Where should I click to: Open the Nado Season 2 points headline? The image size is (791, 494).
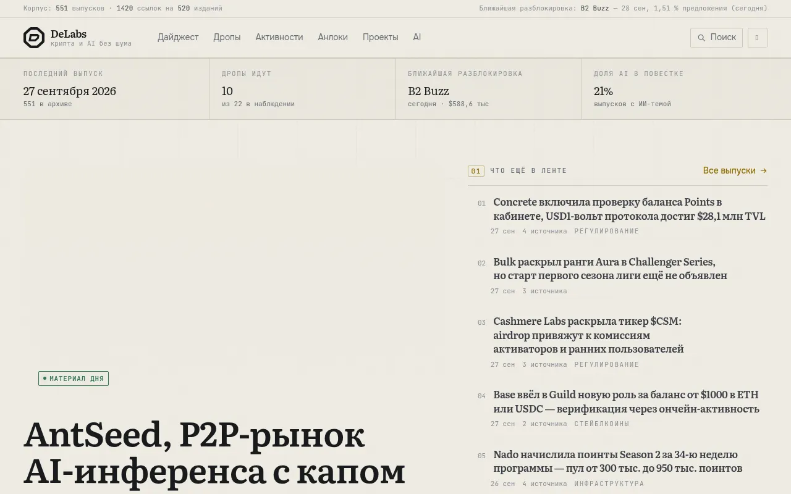[x=617, y=461]
